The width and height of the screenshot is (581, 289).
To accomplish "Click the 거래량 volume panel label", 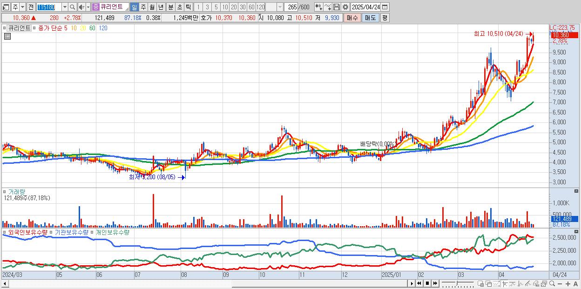I will 17,191.
